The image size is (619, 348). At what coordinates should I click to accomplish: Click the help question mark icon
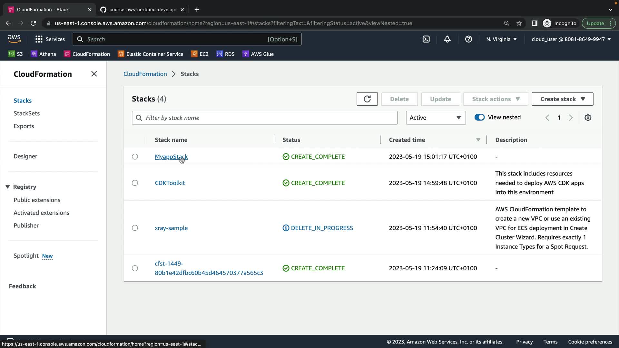pyautogui.click(x=468, y=39)
